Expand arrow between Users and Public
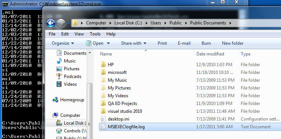Viewport: 281px width, 139px height. [165, 23]
